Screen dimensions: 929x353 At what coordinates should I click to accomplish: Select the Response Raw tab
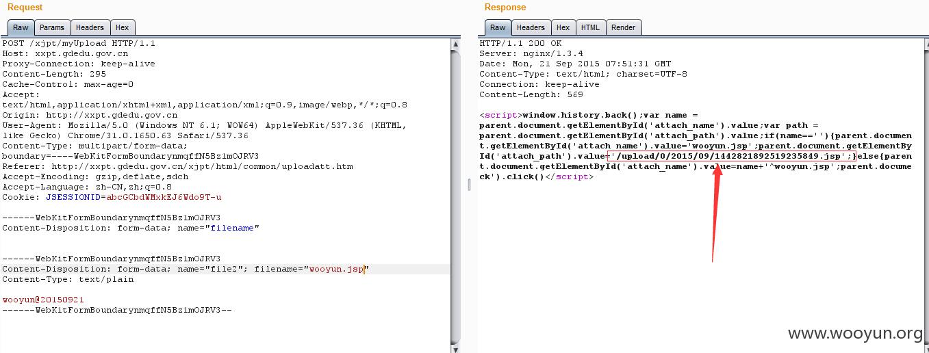point(498,27)
